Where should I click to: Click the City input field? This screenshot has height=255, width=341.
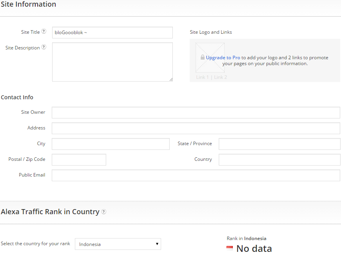[111, 144]
